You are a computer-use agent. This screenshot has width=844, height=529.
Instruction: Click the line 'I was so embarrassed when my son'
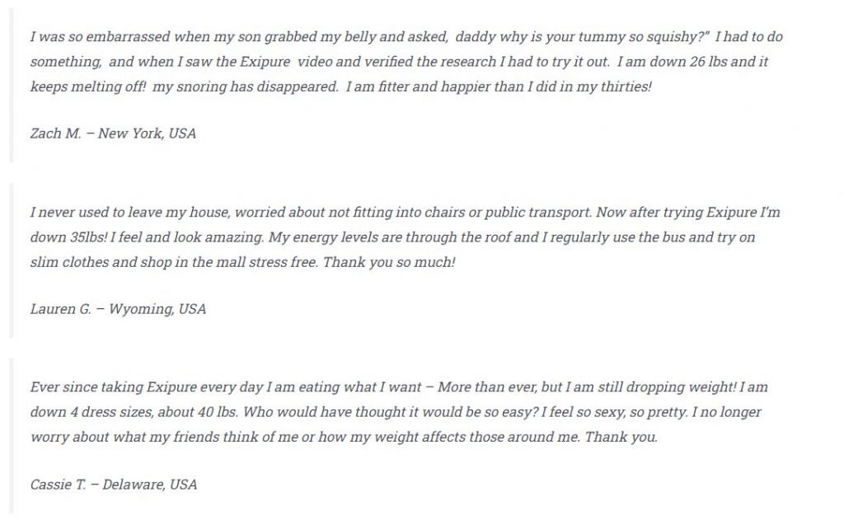coord(406,36)
